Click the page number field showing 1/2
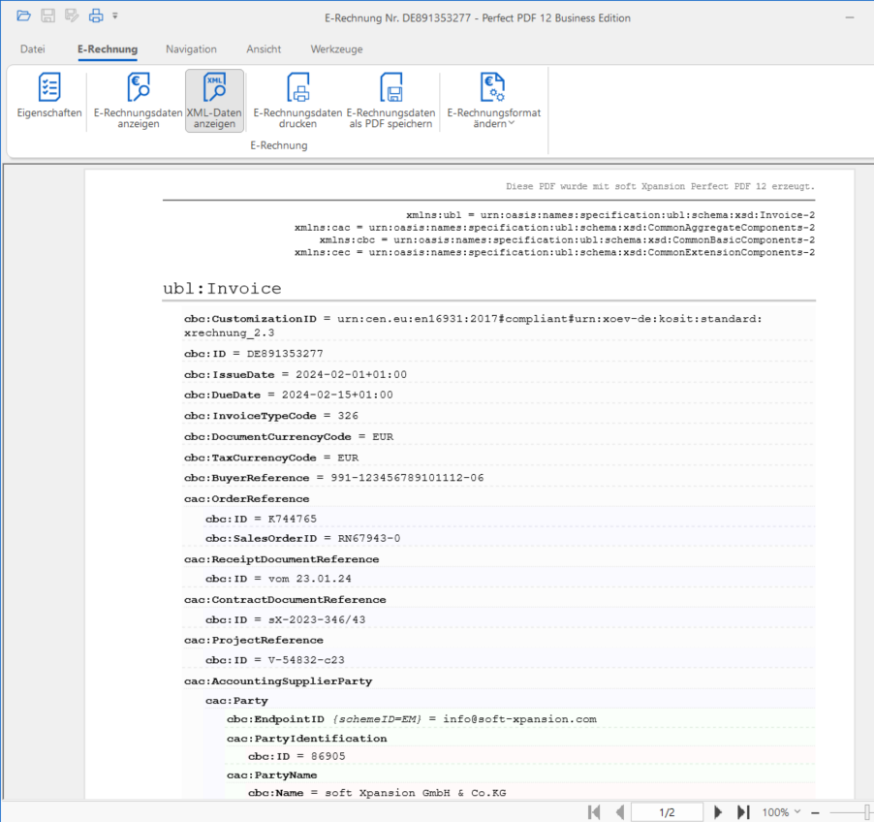Viewport: 874px width, 822px height. (x=667, y=812)
